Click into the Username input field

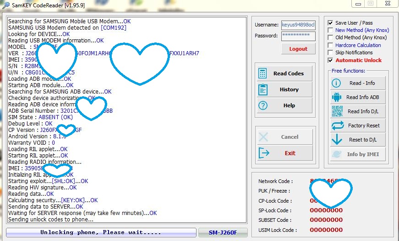pyautogui.click(x=298, y=25)
